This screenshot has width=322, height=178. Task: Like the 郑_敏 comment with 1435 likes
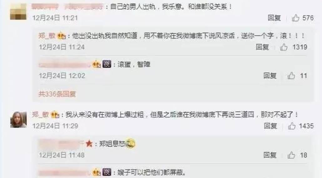292,126
